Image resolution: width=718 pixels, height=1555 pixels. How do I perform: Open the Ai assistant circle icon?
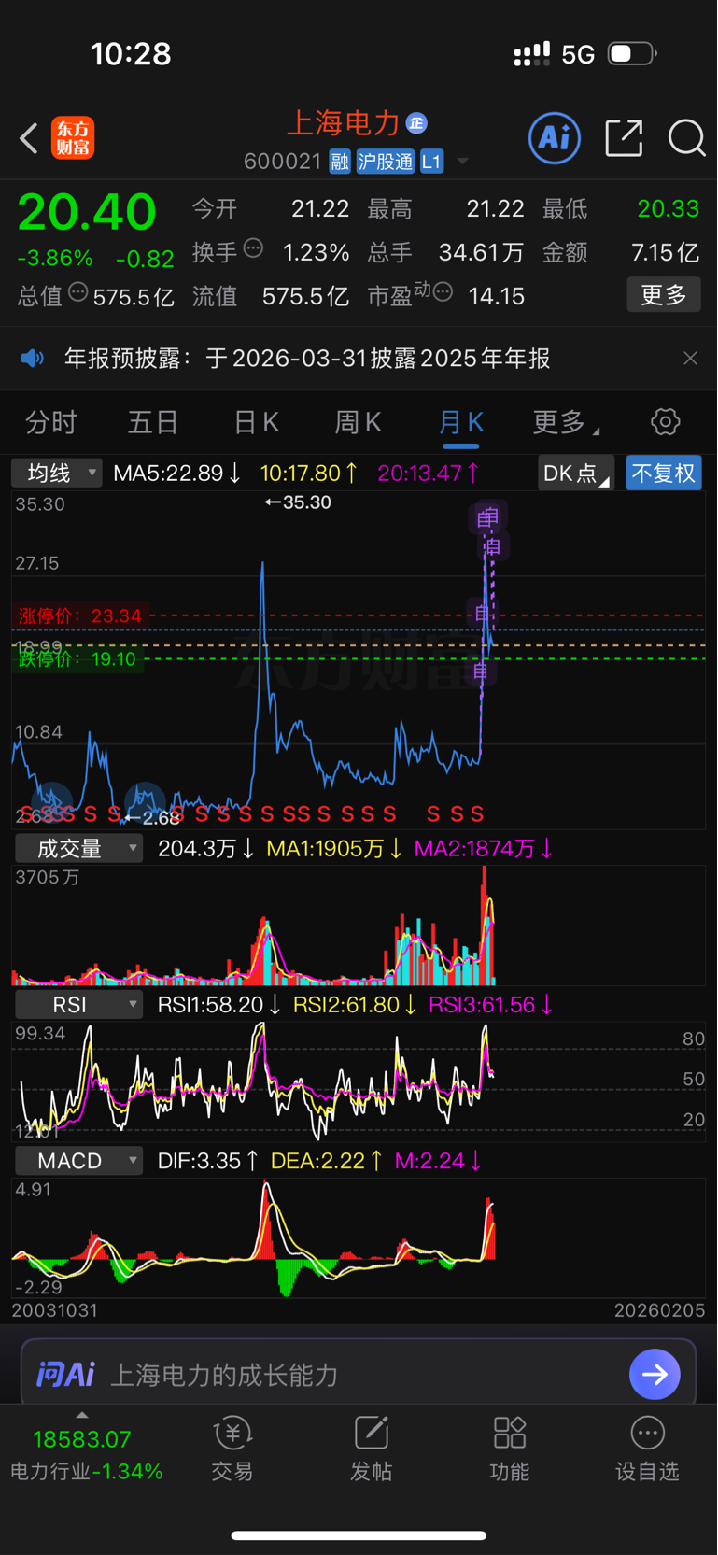point(555,138)
